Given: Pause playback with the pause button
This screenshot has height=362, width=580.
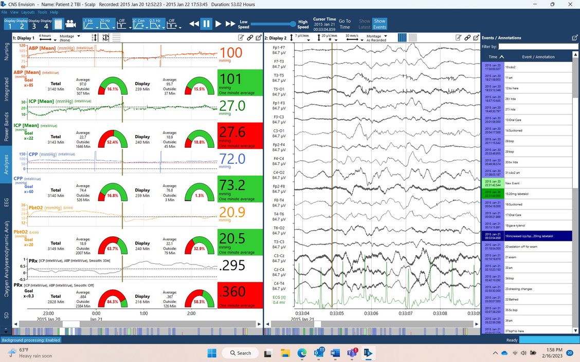Looking at the screenshot, I should click(x=206, y=24).
